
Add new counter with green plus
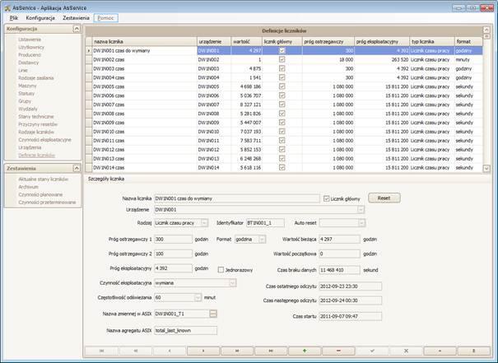(x=305, y=351)
